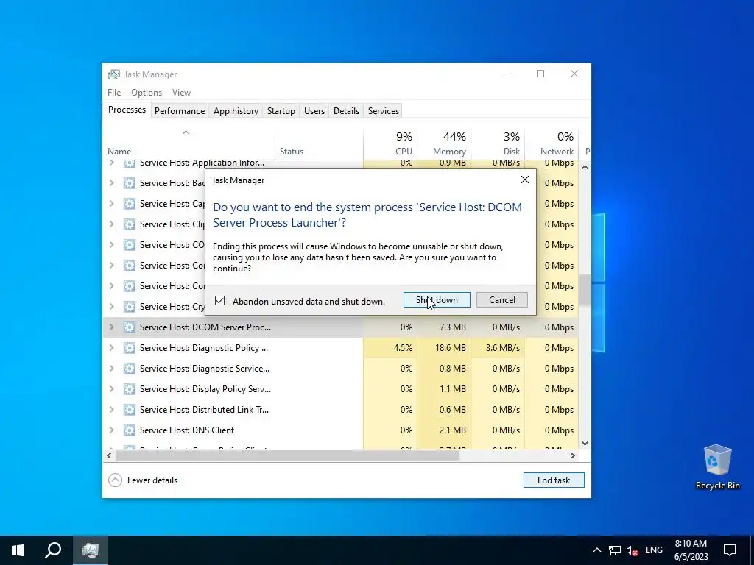
Task: Cancel the end process dialog
Action: coord(501,300)
